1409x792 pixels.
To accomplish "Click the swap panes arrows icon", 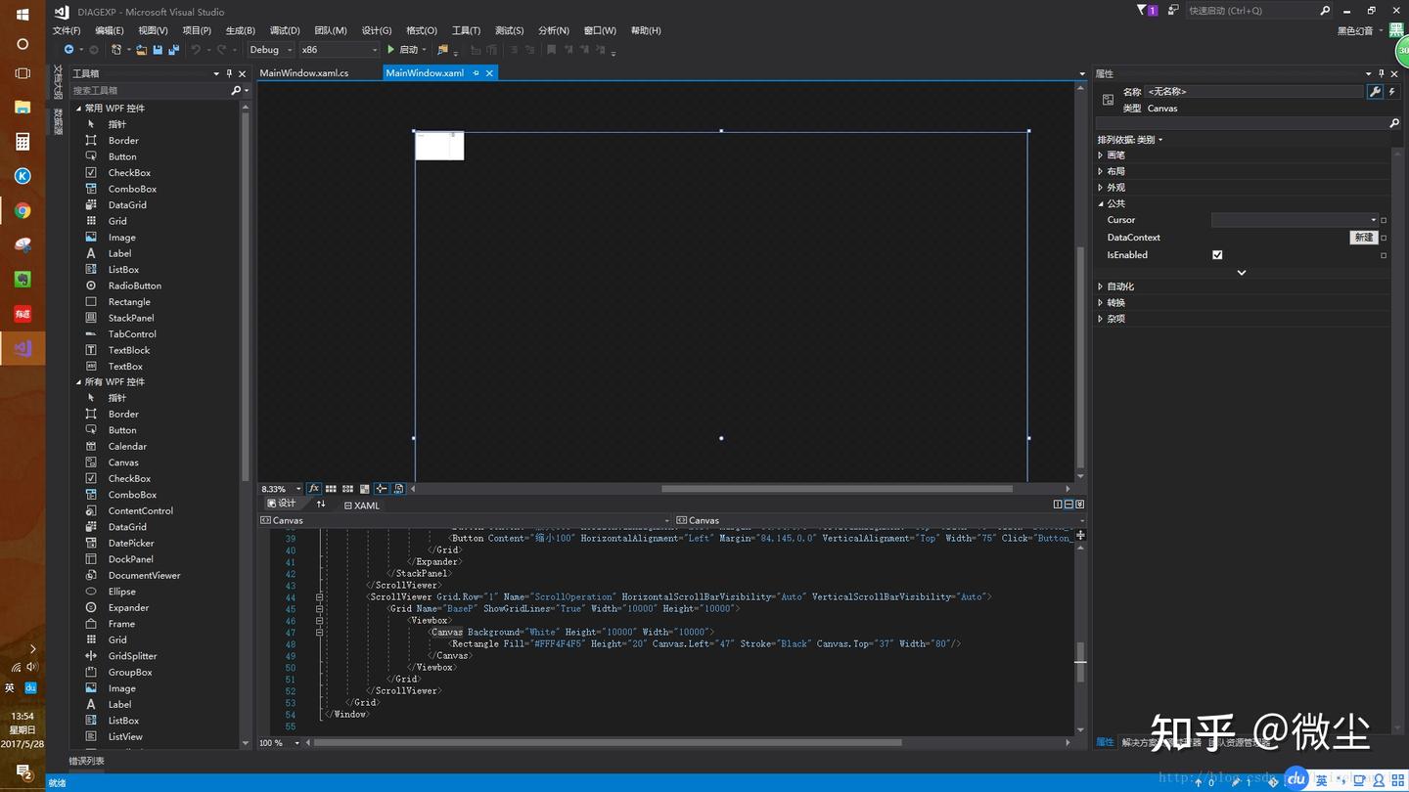I will tap(321, 505).
